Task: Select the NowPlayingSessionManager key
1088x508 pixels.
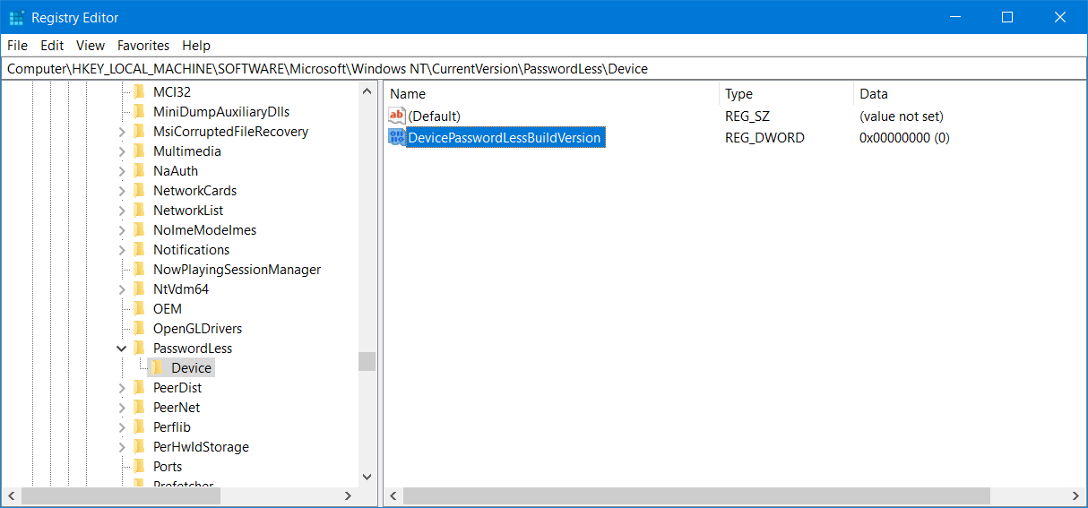Action: pos(237,270)
